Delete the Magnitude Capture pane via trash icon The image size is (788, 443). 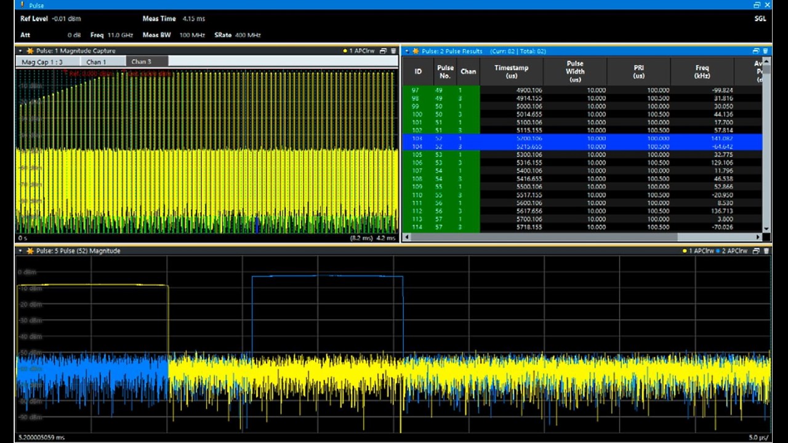tap(393, 51)
